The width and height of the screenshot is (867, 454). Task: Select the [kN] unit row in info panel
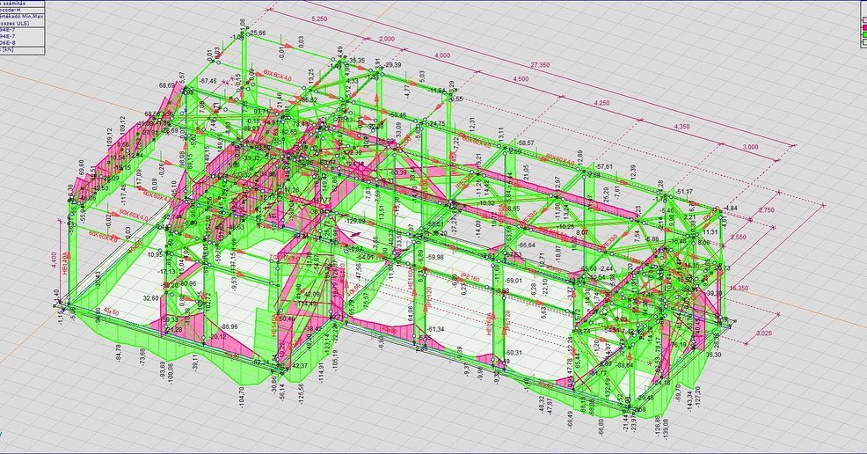pyautogui.click(x=11, y=49)
